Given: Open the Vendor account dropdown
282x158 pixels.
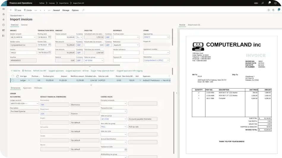Looking at the screenshot, I should click(35, 37).
